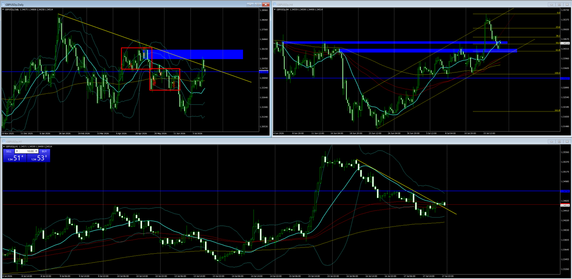Image resolution: width=572 pixels, height=279 pixels.
Task: Click the 19 Nov 2025 date on Daily axis
Action: coord(9,134)
